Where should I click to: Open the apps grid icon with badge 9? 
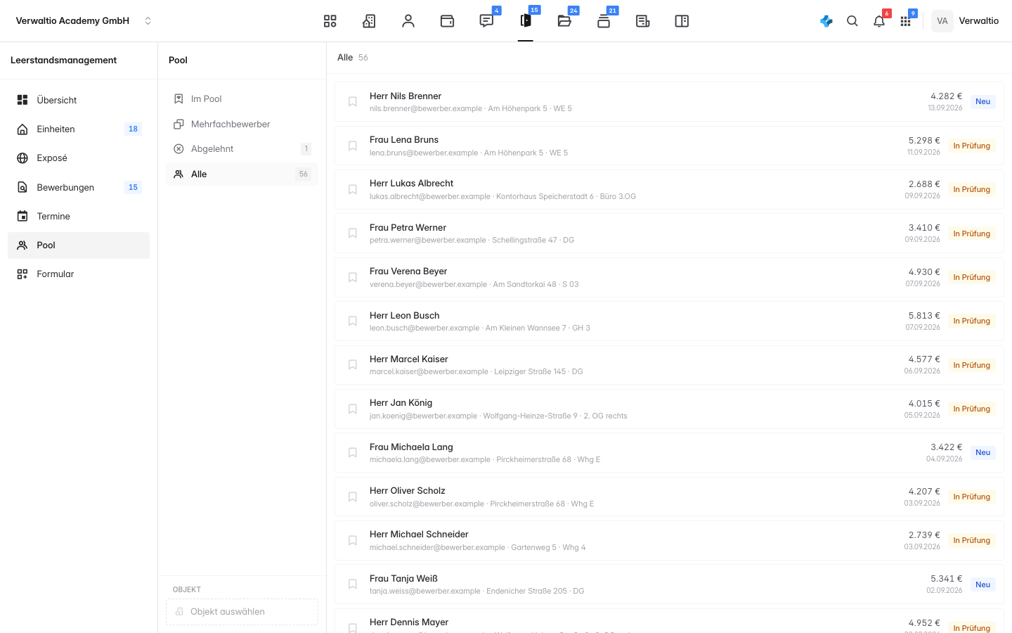click(x=905, y=21)
